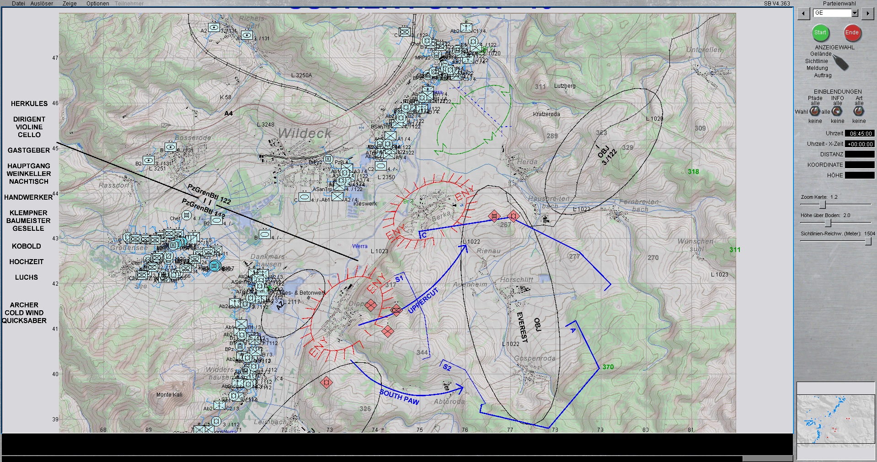The image size is (877, 462).
Task: Click the next party right arrow
Action: (x=867, y=13)
